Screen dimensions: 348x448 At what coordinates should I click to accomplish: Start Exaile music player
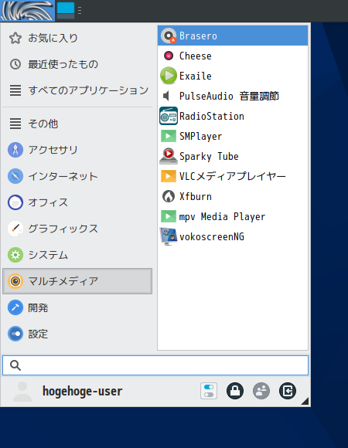[233, 76]
